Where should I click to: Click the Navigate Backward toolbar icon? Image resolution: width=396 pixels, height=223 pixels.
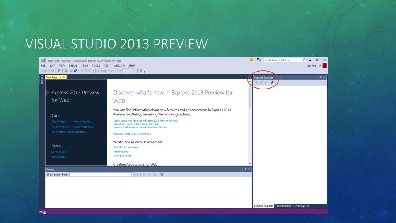pos(46,71)
